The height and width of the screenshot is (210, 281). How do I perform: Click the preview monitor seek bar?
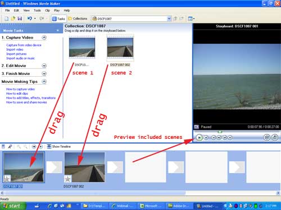tap(237, 132)
